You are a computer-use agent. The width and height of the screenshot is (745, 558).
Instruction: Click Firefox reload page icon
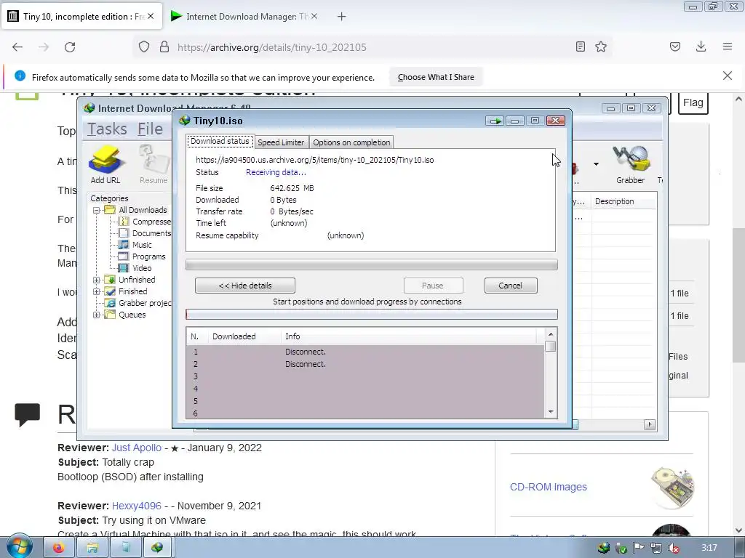coord(70,47)
